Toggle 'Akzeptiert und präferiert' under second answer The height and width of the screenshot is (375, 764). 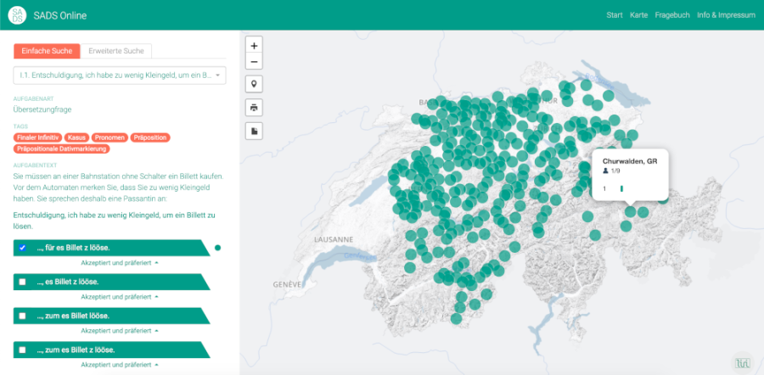point(119,297)
